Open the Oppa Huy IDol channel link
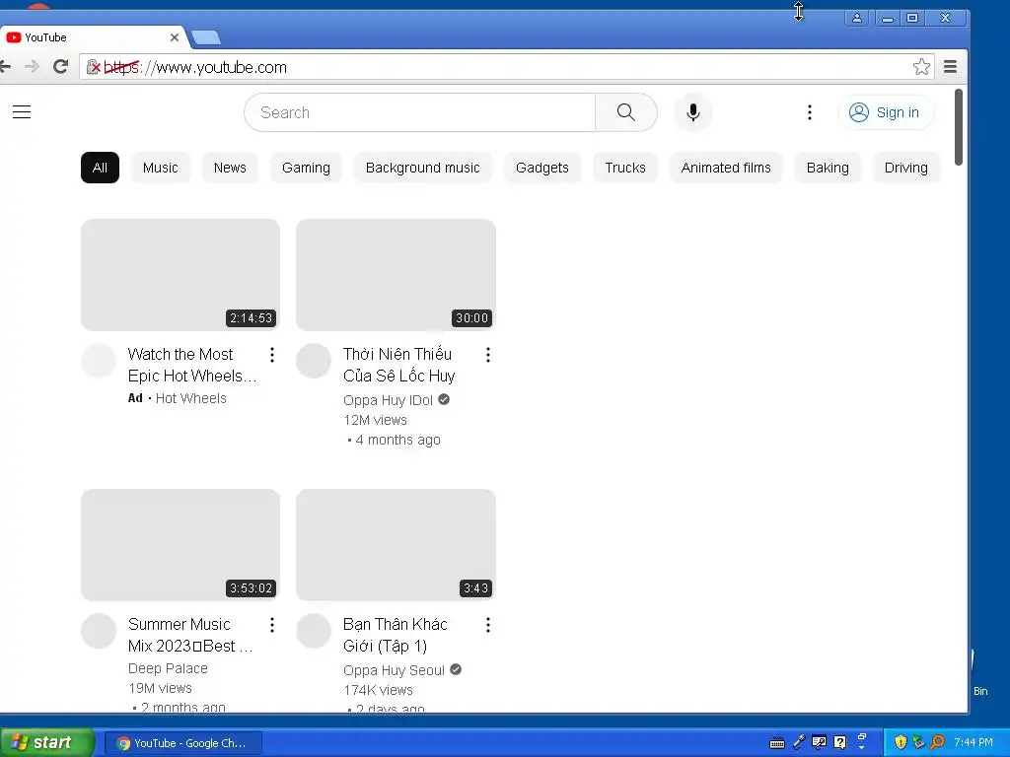 [x=388, y=400]
